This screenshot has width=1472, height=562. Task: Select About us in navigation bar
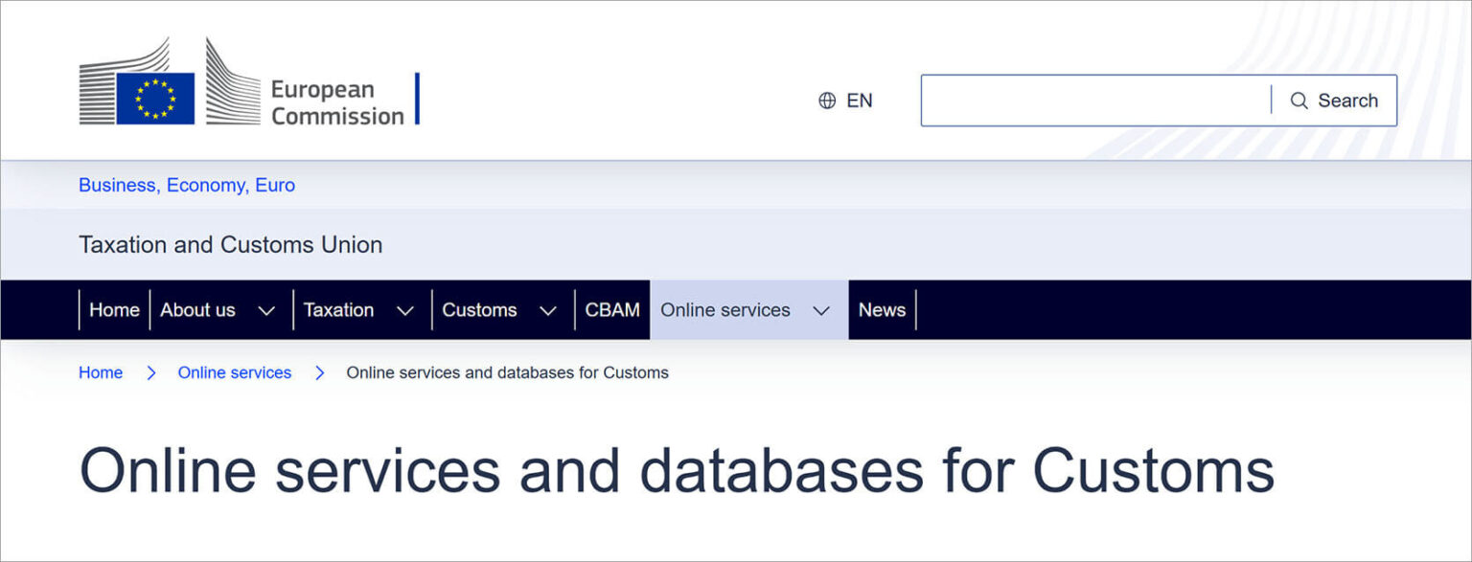tap(197, 310)
